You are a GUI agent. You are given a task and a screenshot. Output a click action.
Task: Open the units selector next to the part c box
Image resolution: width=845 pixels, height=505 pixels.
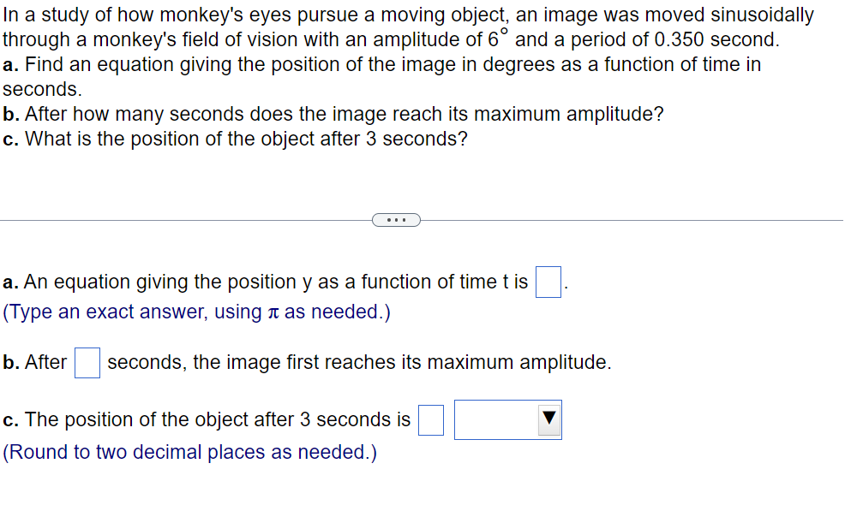coord(507,419)
